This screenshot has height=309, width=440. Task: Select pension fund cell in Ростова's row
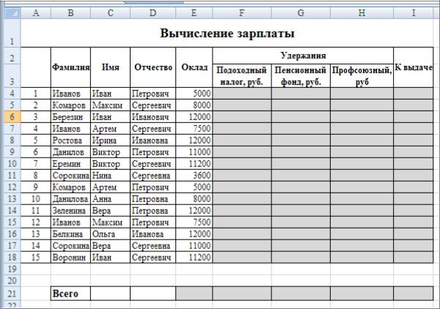(x=301, y=141)
